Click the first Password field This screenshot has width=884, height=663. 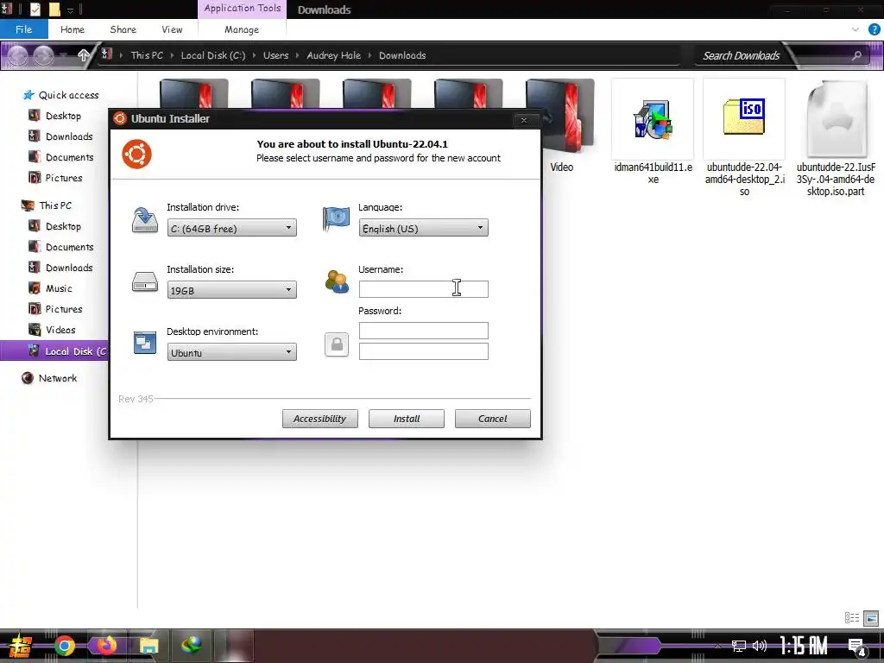click(x=423, y=331)
